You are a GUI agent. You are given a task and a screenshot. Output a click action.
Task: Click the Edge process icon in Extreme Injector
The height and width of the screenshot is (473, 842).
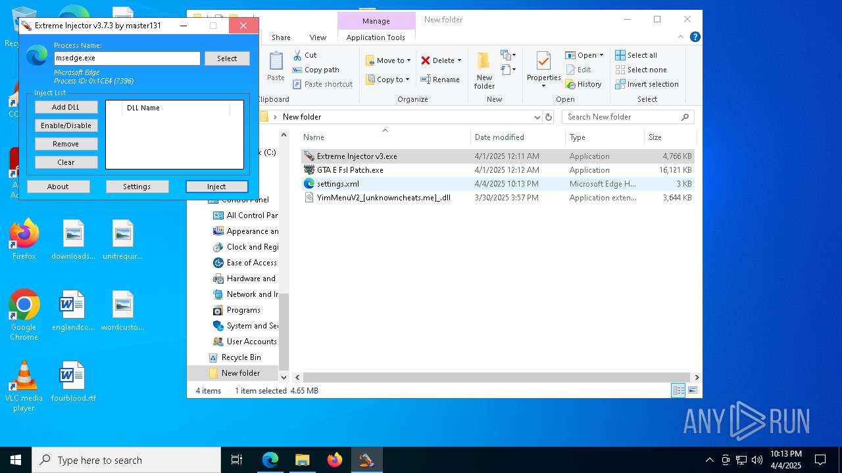[37, 56]
